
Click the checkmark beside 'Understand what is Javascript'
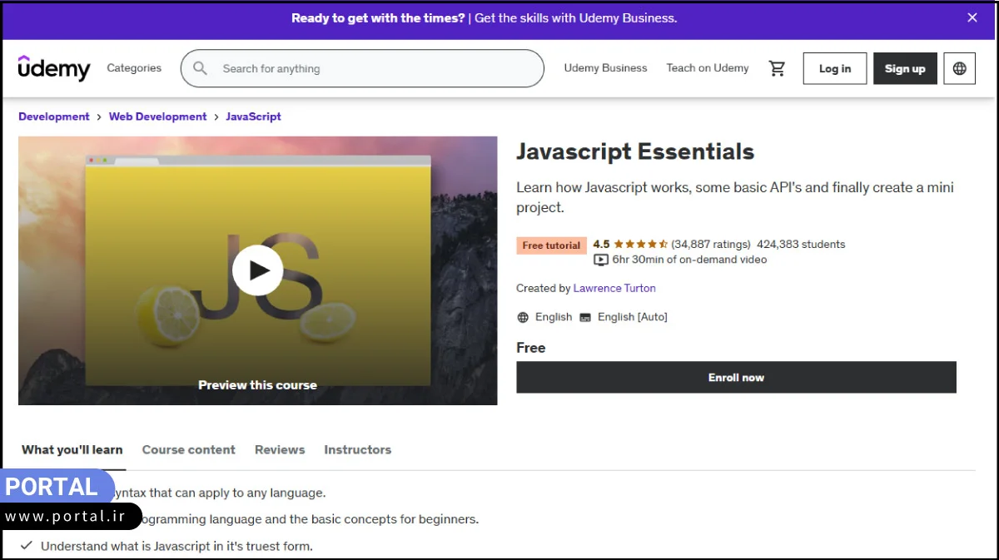tap(27, 546)
